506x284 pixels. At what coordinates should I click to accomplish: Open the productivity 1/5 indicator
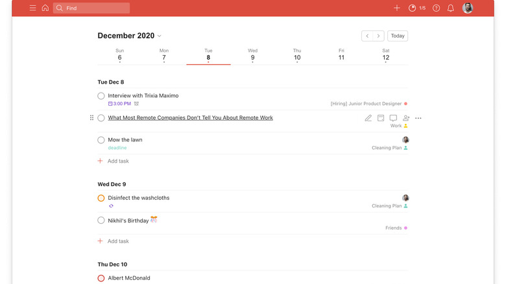[417, 8]
